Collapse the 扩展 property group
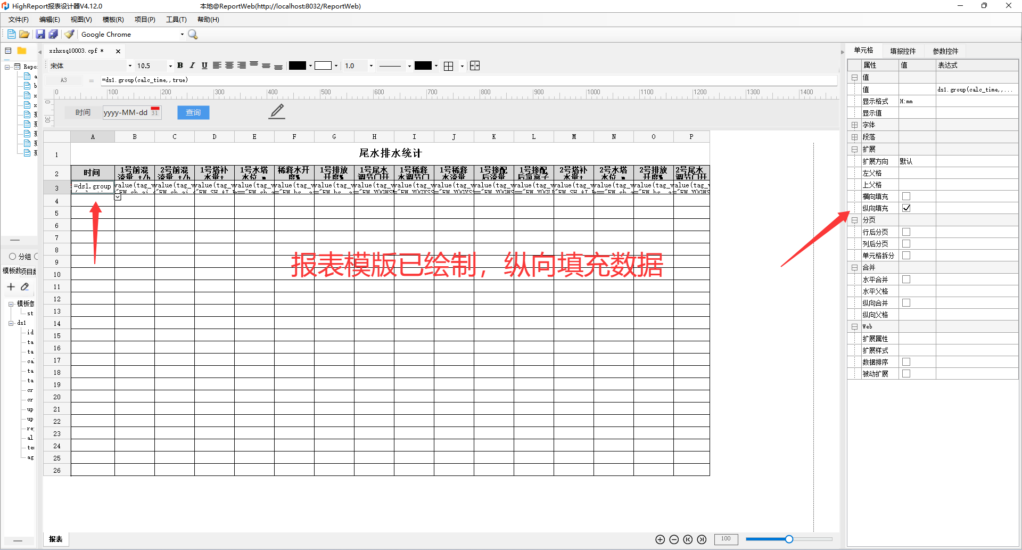Image resolution: width=1022 pixels, height=550 pixels. pos(854,150)
